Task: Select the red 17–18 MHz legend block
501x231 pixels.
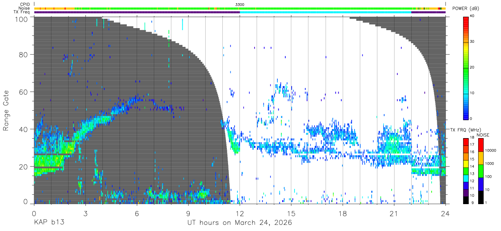Action: click(466, 141)
